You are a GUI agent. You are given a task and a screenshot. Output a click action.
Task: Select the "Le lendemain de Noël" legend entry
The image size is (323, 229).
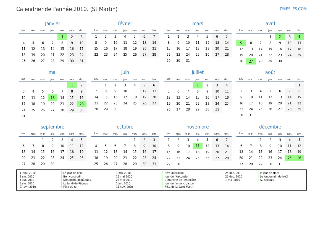click(x=274, y=176)
